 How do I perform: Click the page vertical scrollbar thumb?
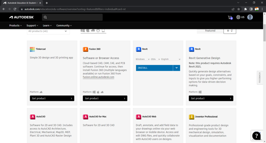click(x=264, y=33)
